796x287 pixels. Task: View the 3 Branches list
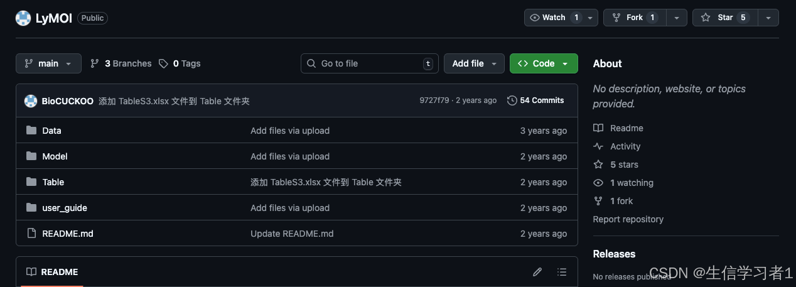[121, 63]
